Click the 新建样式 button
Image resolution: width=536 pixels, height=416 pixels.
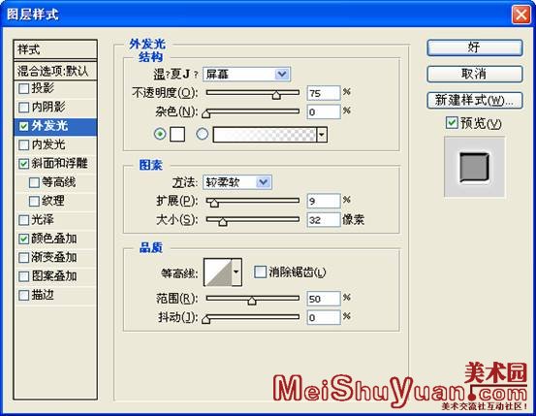pyautogui.click(x=475, y=101)
